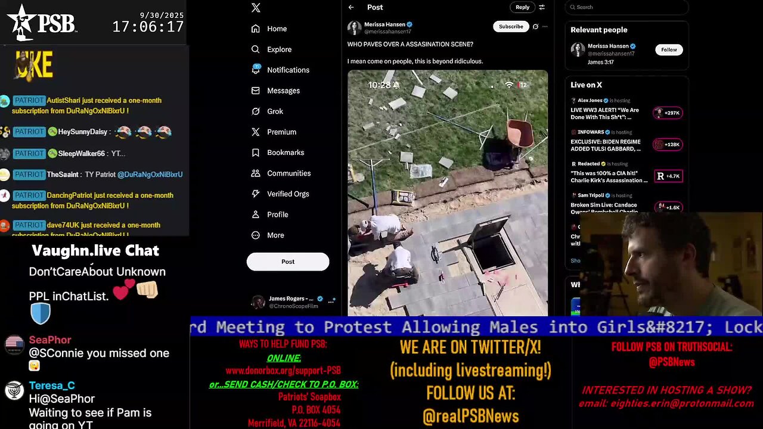Open the X logo home link
The height and width of the screenshot is (429, 763).
(256, 8)
